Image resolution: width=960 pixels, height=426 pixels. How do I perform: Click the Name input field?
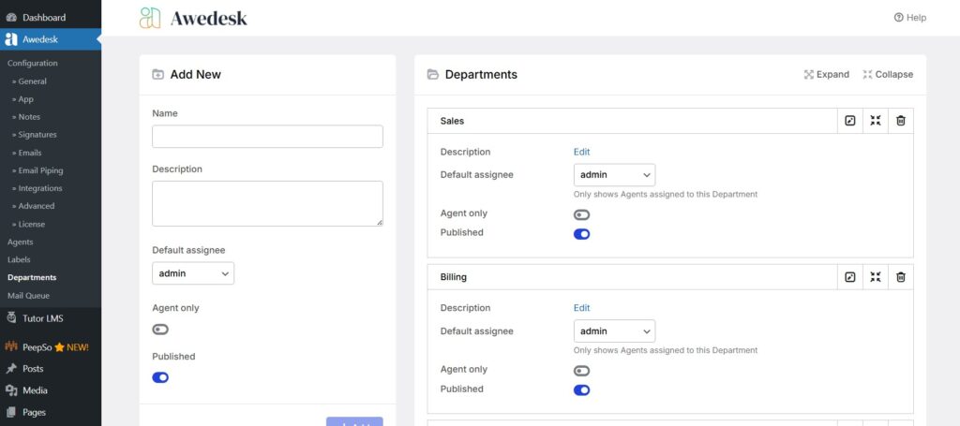pos(267,137)
